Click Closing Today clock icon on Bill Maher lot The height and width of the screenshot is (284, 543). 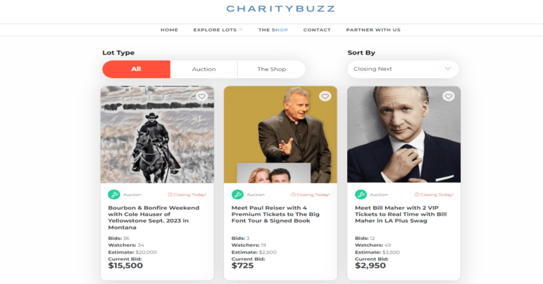(417, 195)
